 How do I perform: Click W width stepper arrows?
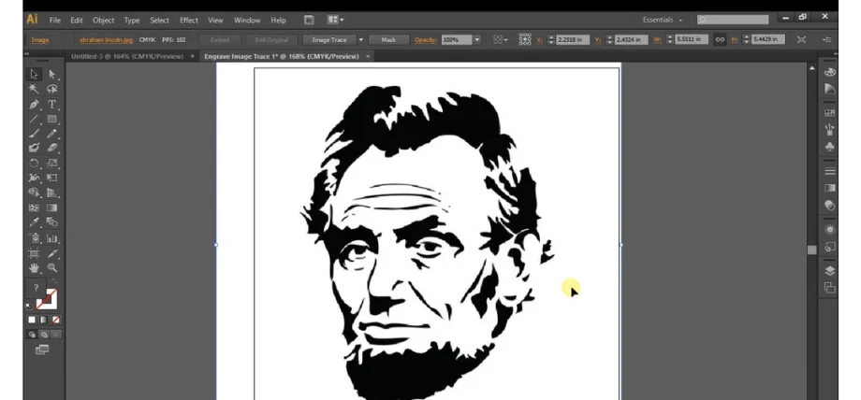669,39
